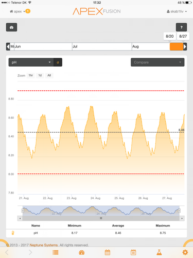Screen dimensions: 193x258
Task: Click the Neptune Systems link
Action: point(44,245)
